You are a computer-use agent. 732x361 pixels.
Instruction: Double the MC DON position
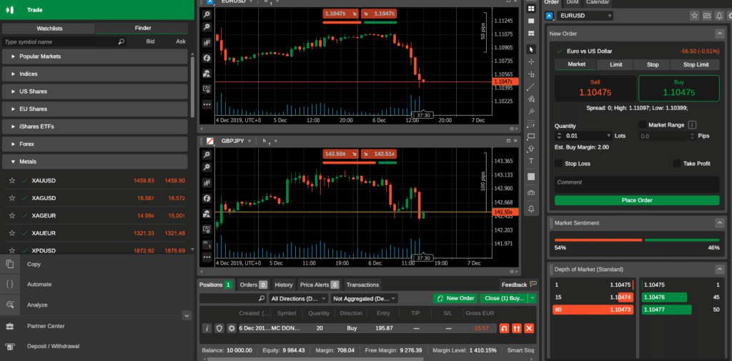tap(517, 328)
